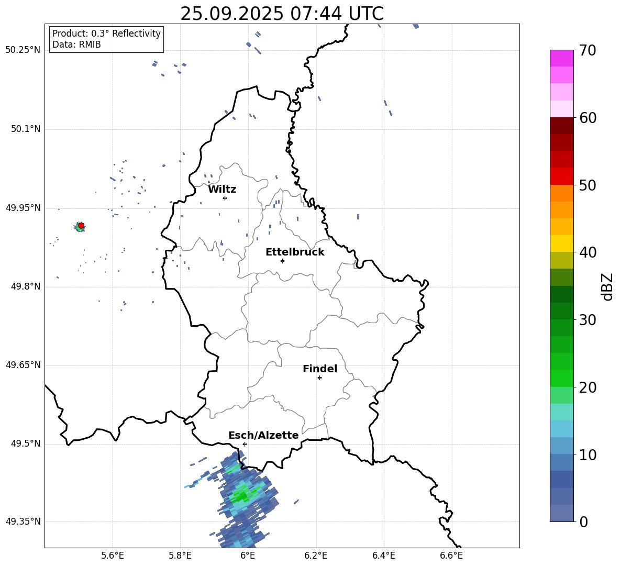Click the "Product: 0.3° Reflectivity" text
620x566 pixels.
106,34
